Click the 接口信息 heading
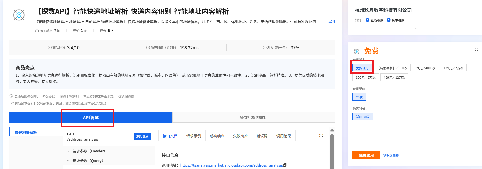Viewport: 482px width, 169px height. coord(170,155)
